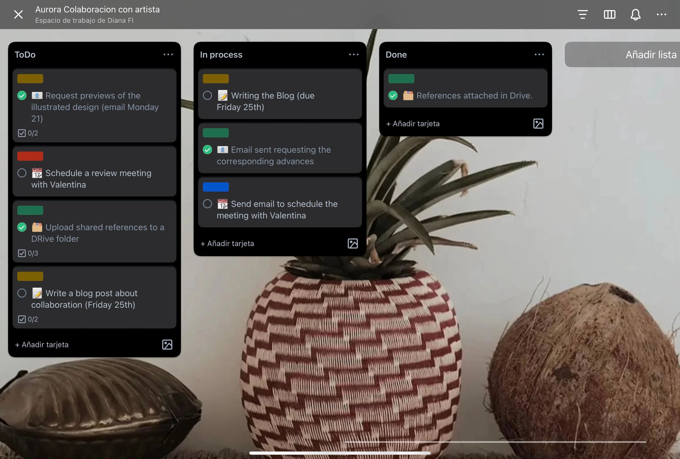
Task: Open In process list options menu
Action: pos(354,55)
